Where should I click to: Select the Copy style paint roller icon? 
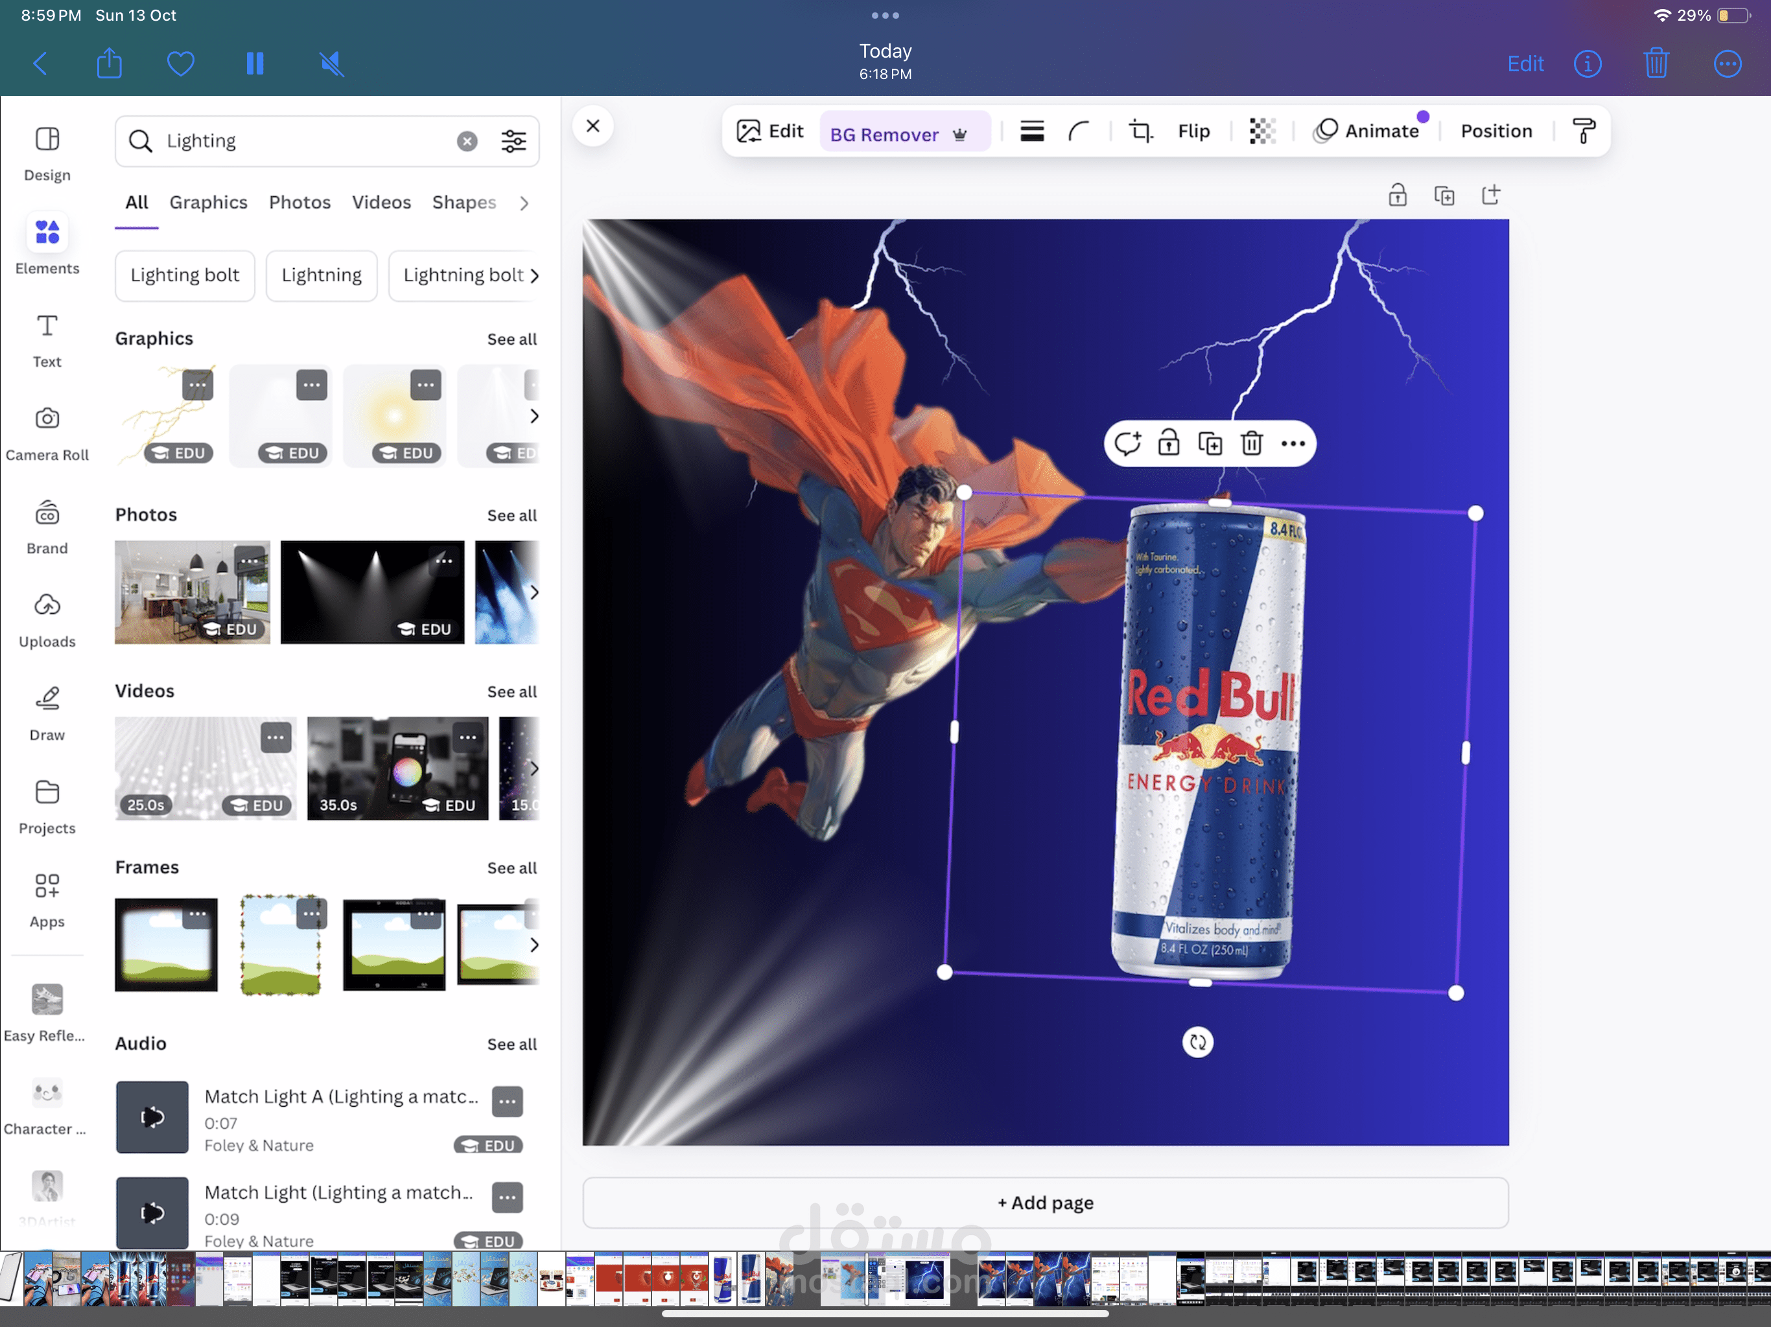1583,130
